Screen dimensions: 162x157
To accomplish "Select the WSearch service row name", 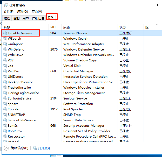I will (x=14, y=39).
